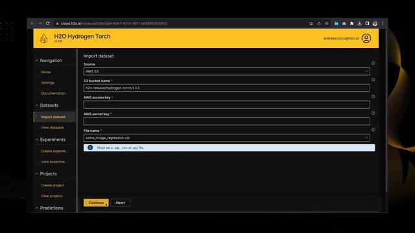Click the browser back arrow
The image size is (415, 233).
coord(32,23)
